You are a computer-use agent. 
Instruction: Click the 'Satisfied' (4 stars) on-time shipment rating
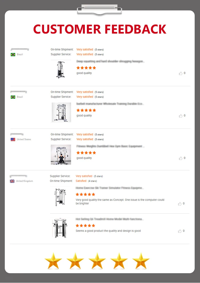81,181
